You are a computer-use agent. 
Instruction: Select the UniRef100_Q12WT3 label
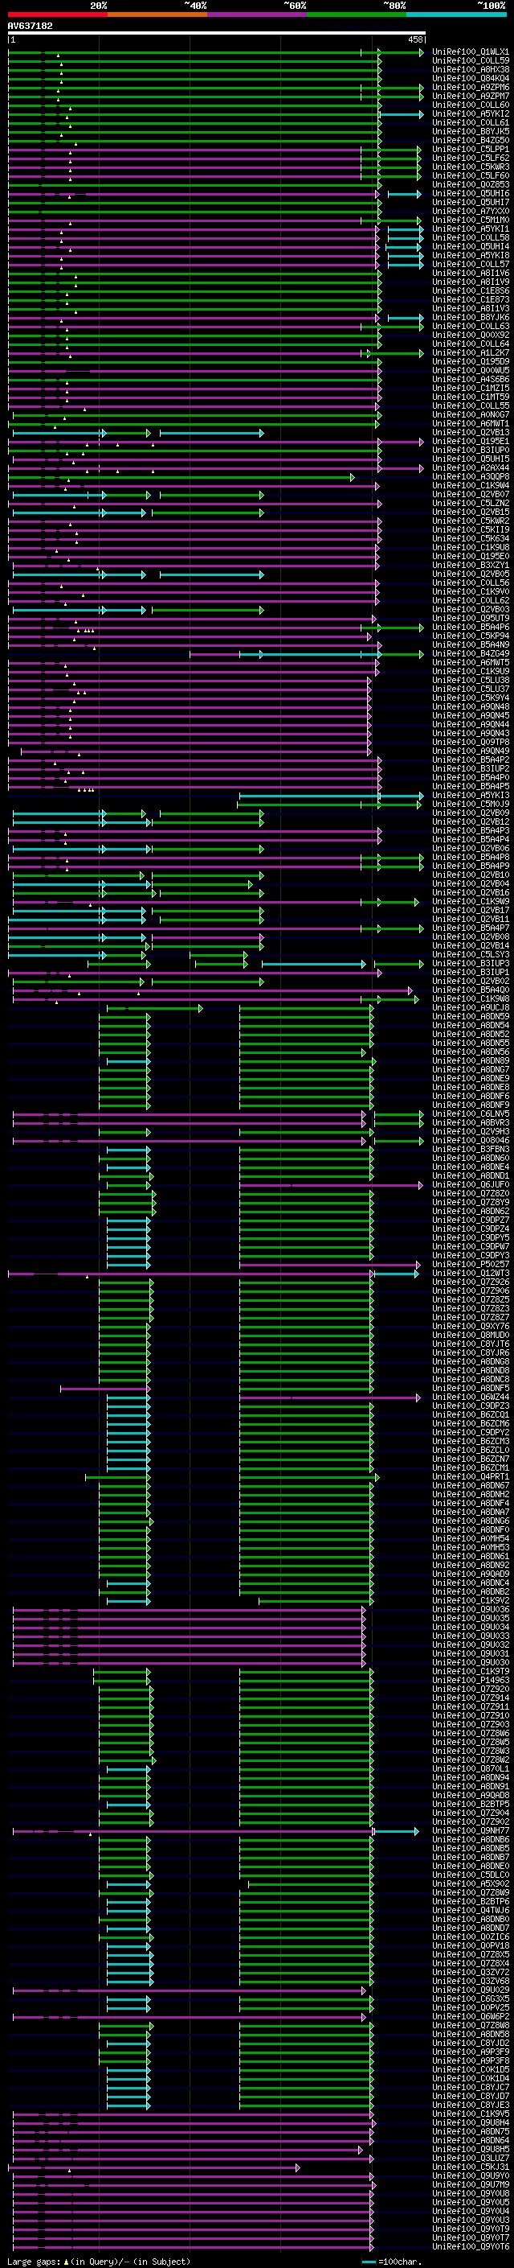(471, 1273)
